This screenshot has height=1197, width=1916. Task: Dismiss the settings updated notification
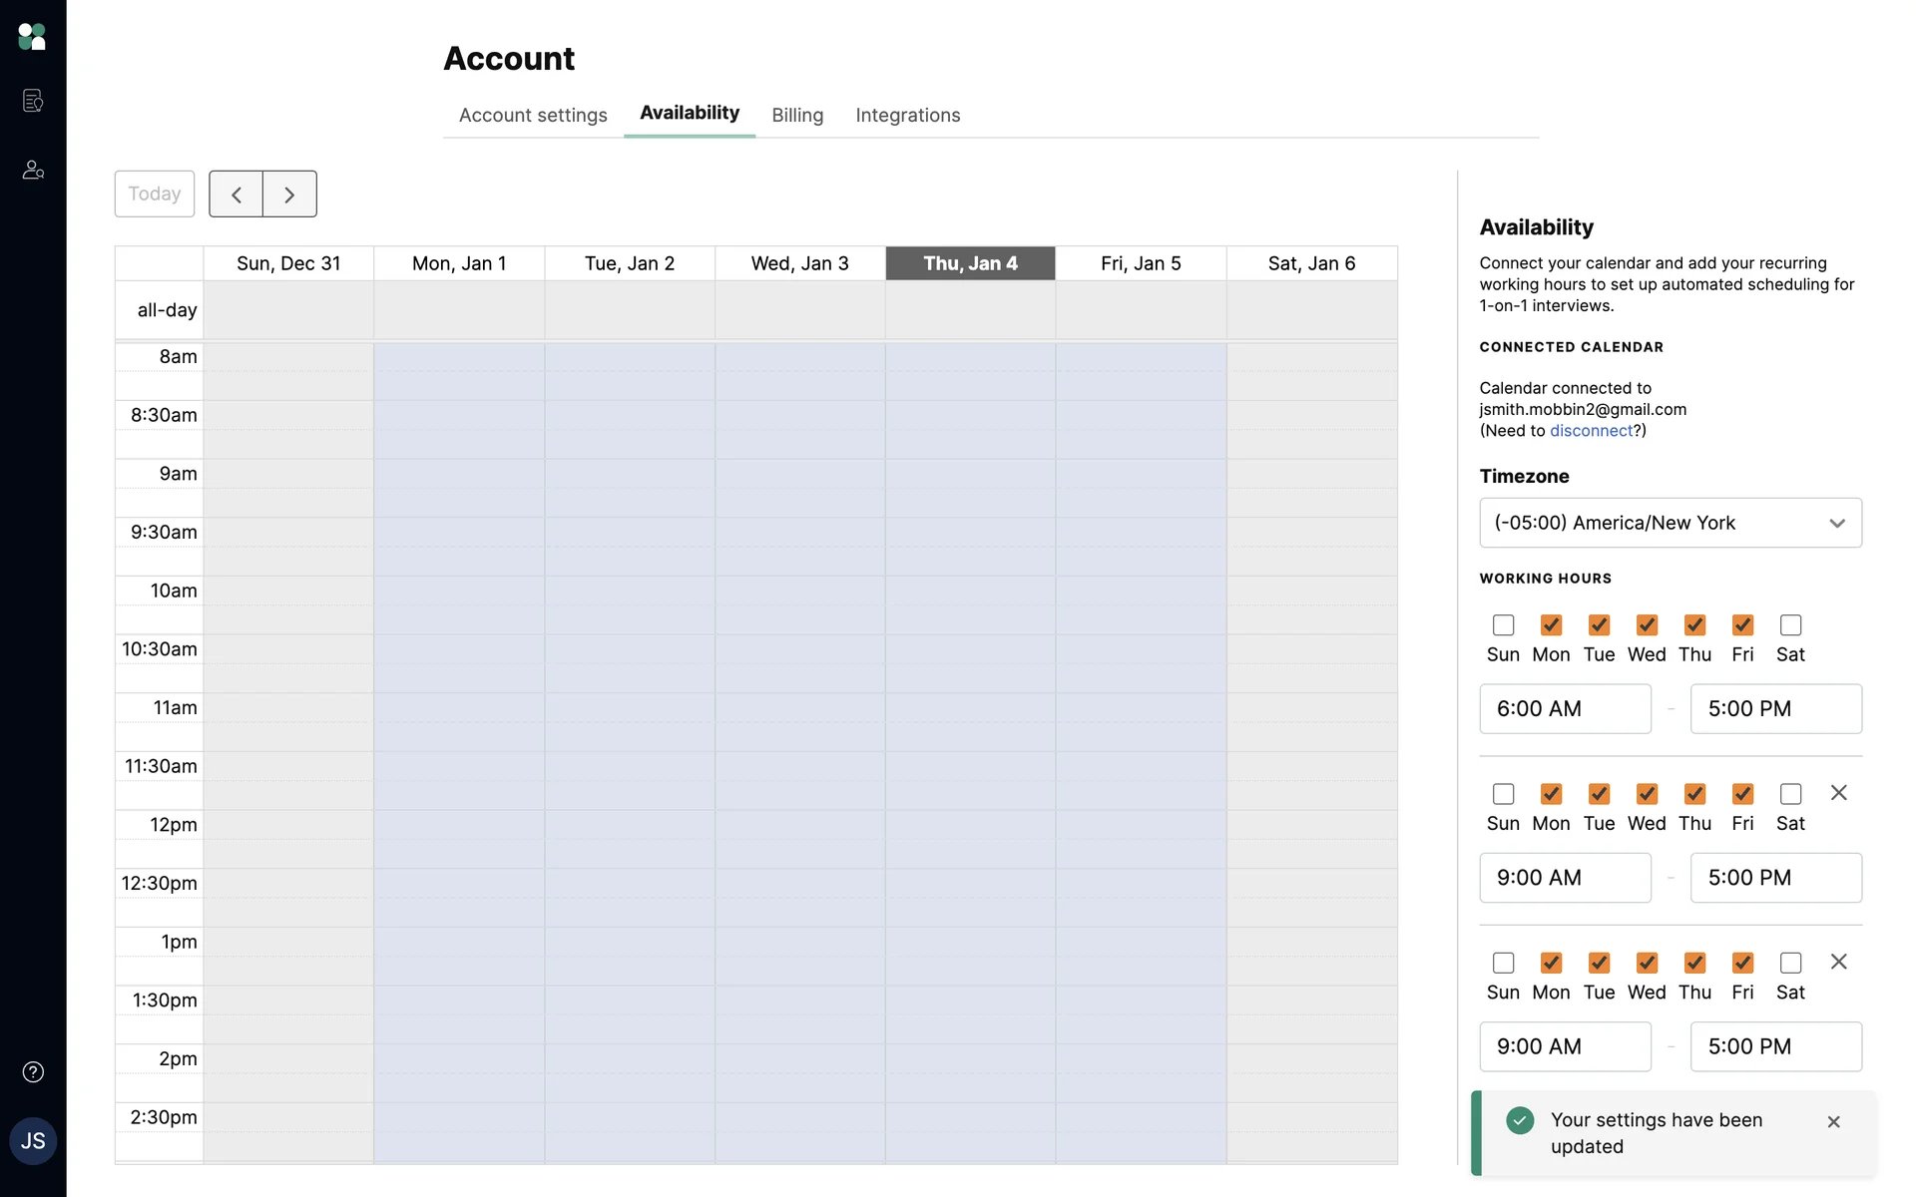[x=1833, y=1122]
